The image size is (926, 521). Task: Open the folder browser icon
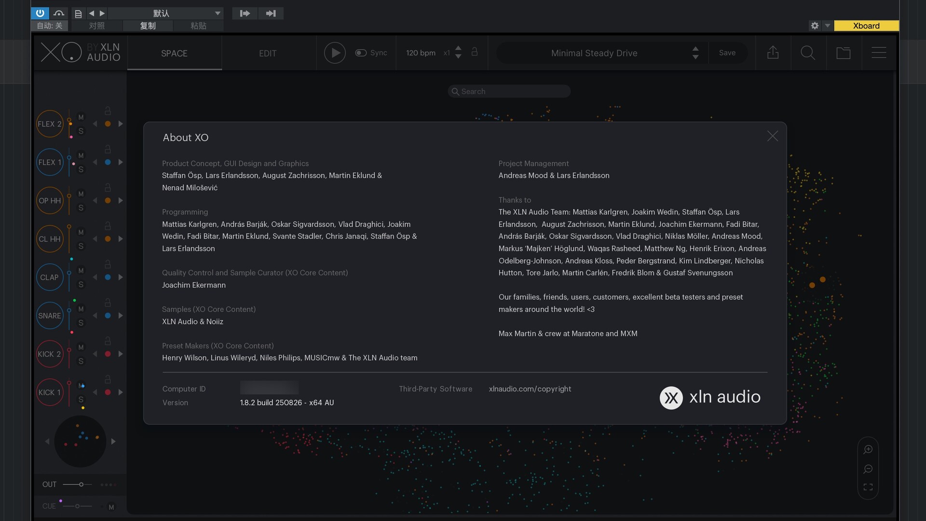click(843, 53)
